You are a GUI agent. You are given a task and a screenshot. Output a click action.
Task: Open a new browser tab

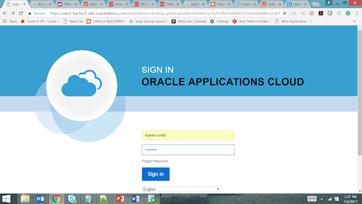click(x=315, y=4)
